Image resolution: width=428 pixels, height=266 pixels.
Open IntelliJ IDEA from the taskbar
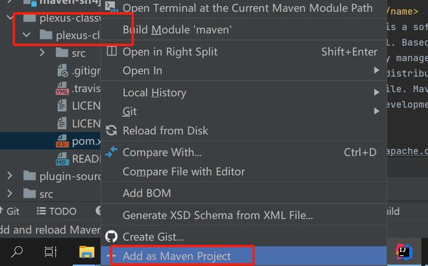point(404,251)
